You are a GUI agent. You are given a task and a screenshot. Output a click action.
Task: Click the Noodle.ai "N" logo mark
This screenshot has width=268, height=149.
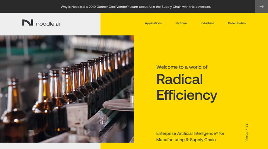click(x=28, y=23)
